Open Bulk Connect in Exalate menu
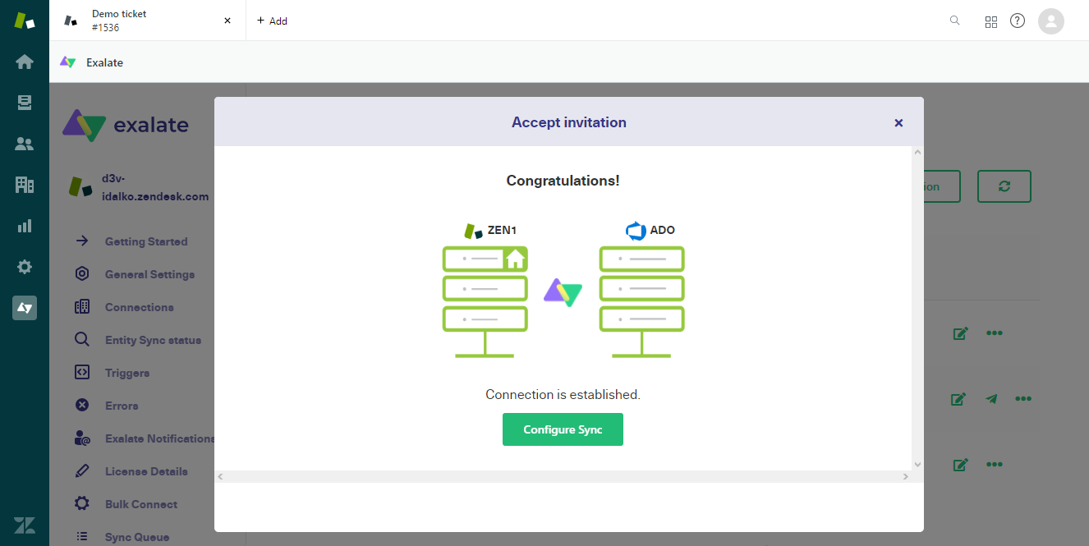Viewport: 1089px width, 546px height. coord(140,504)
